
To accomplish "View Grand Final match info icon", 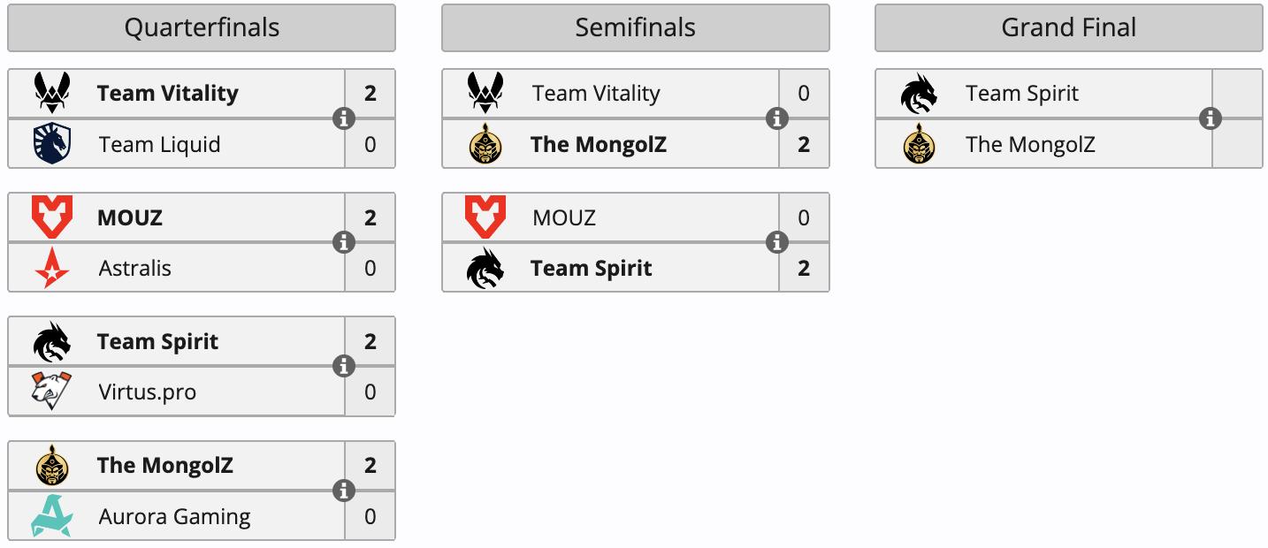I will (1211, 118).
